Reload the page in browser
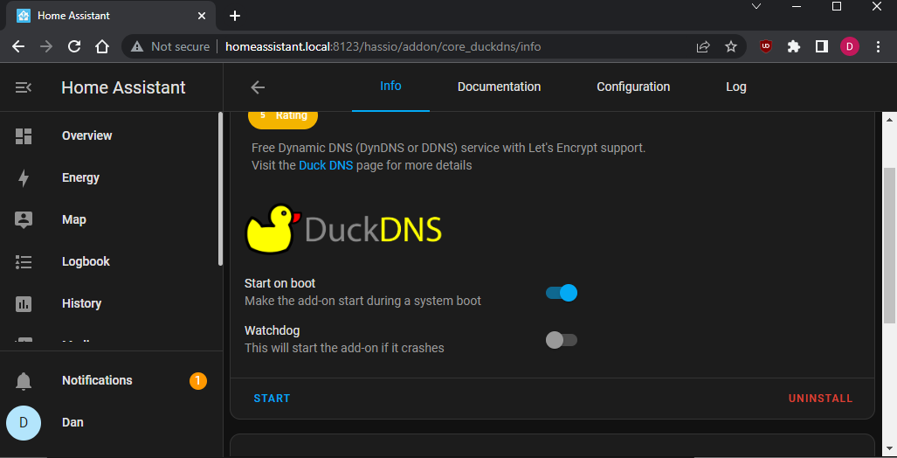Viewport: 897px width, 458px height. tap(74, 46)
